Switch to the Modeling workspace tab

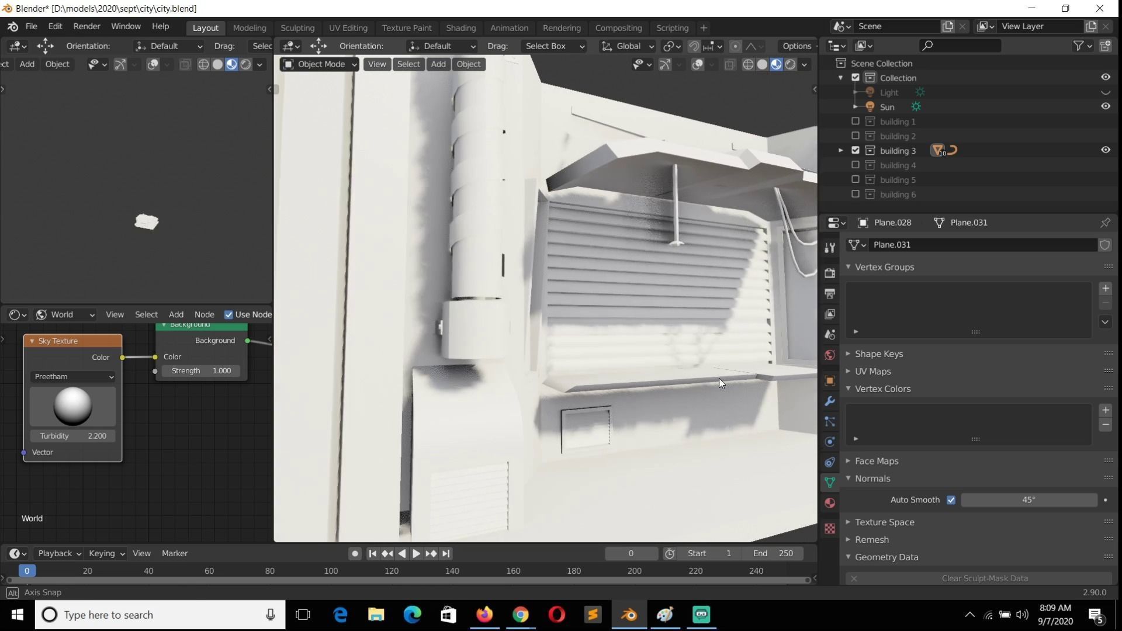coord(250,27)
